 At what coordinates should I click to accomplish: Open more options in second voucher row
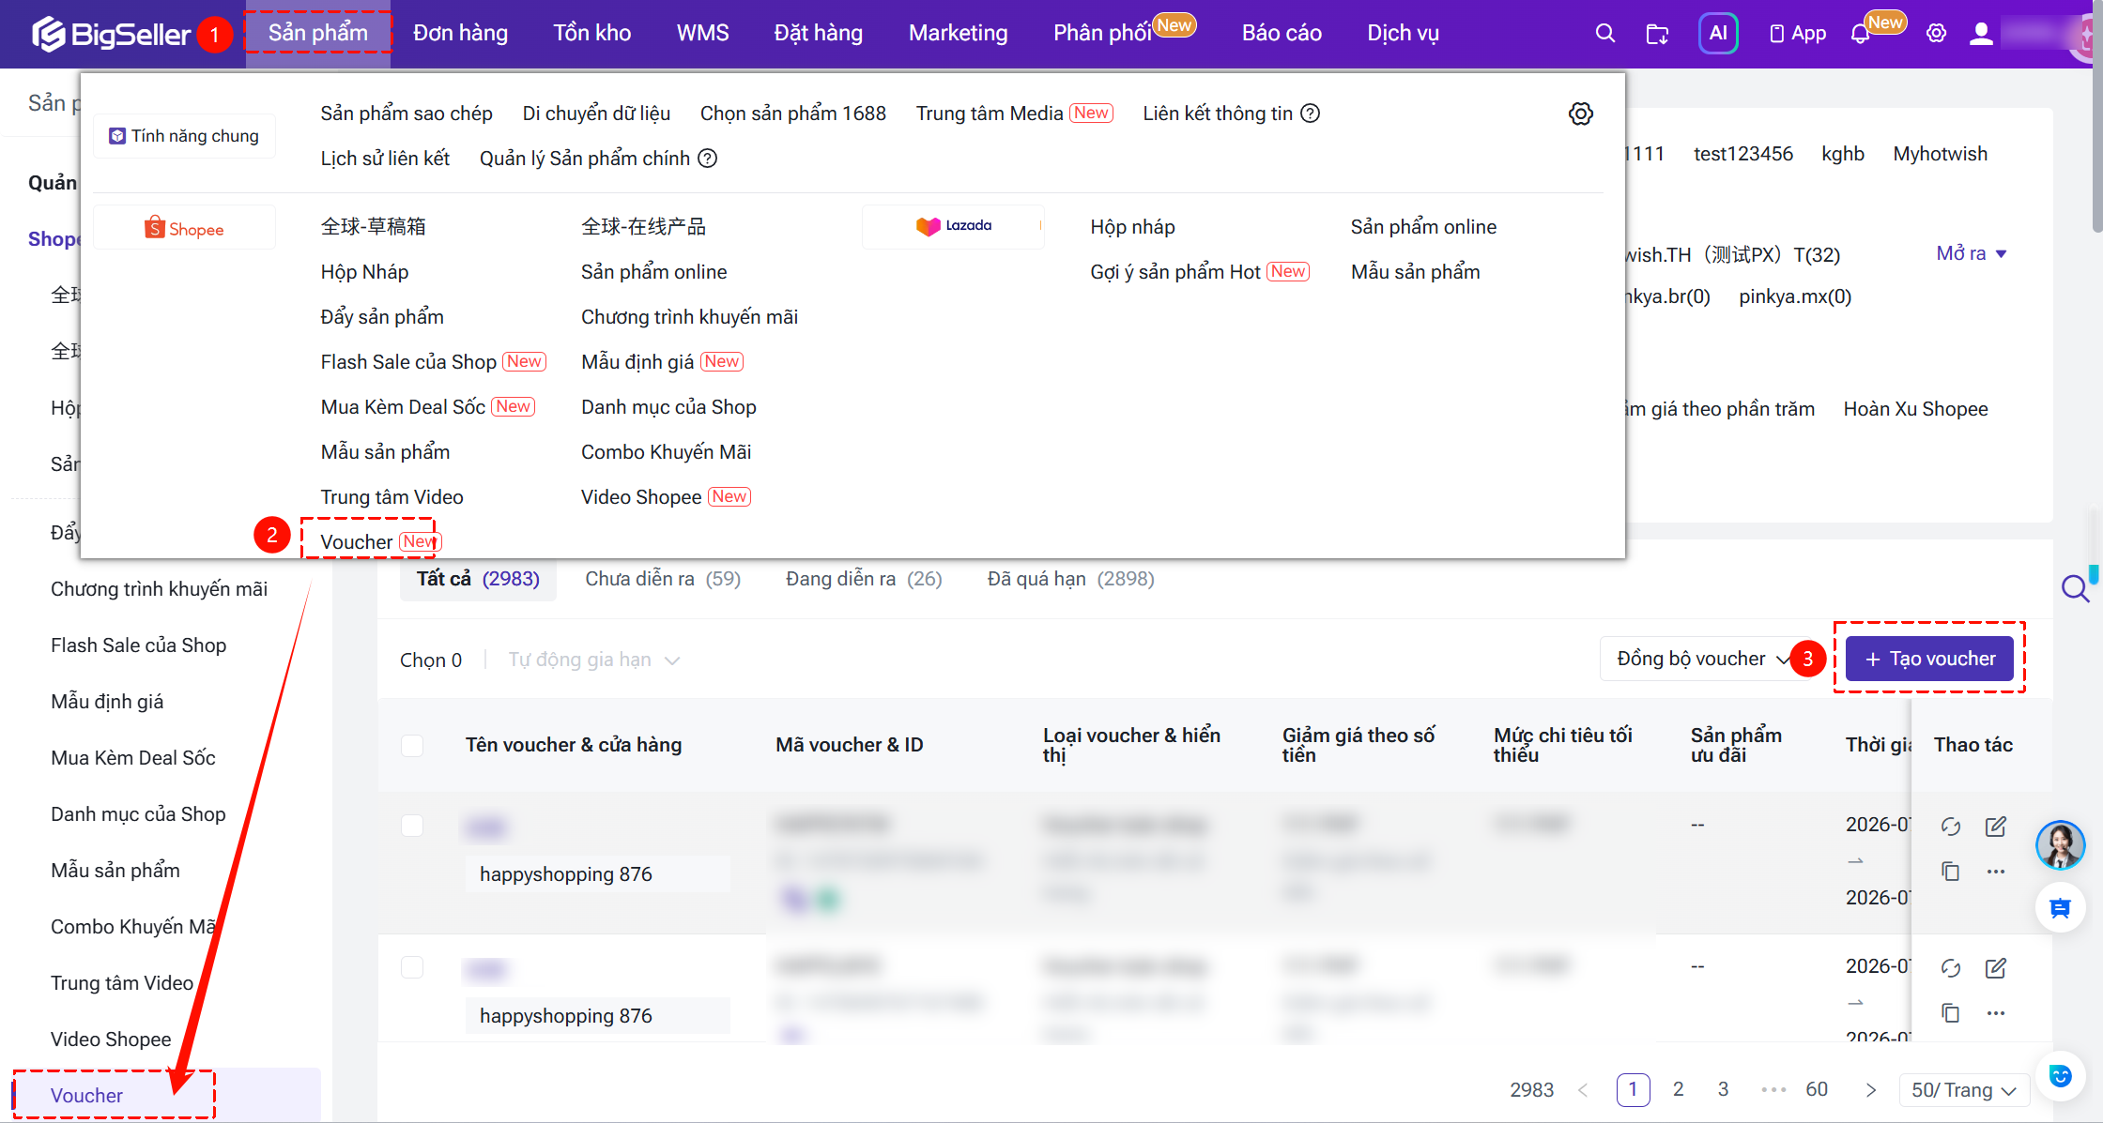click(x=1996, y=1013)
